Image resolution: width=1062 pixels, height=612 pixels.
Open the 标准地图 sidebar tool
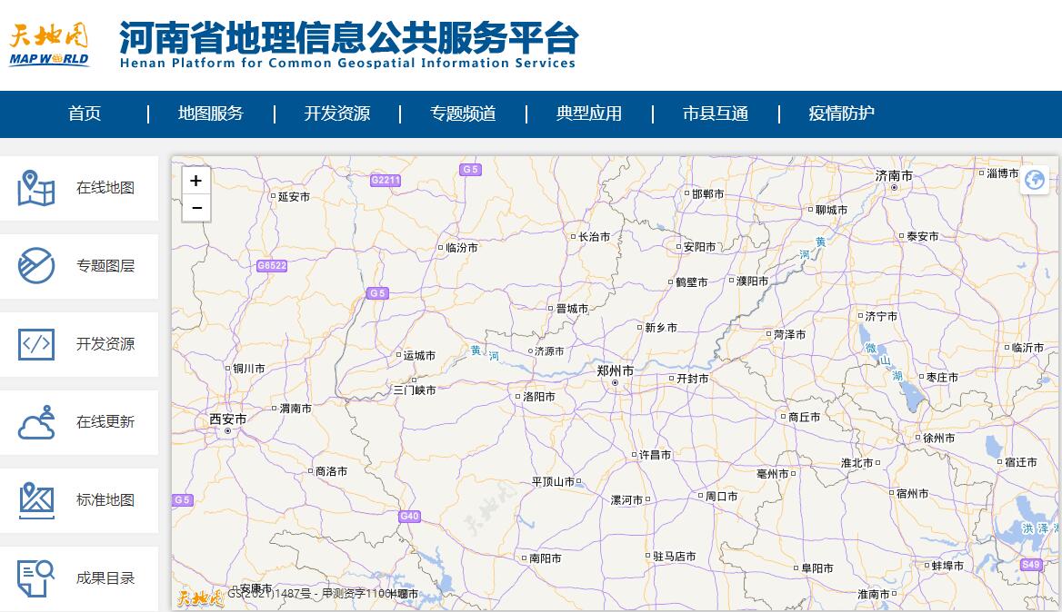tap(79, 500)
